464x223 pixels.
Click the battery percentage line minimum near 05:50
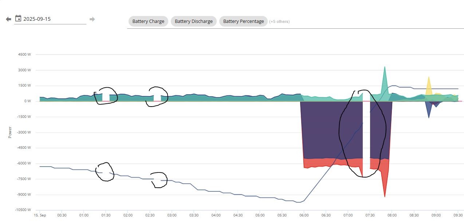(x=299, y=202)
